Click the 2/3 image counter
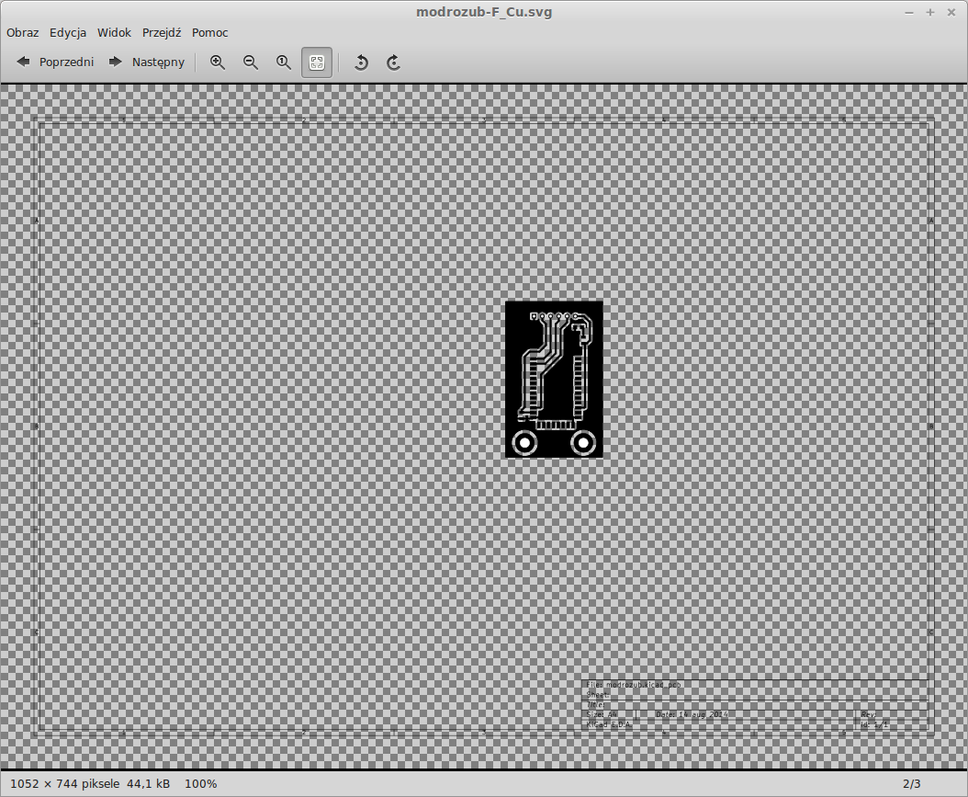This screenshot has width=968, height=797. tap(912, 783)
